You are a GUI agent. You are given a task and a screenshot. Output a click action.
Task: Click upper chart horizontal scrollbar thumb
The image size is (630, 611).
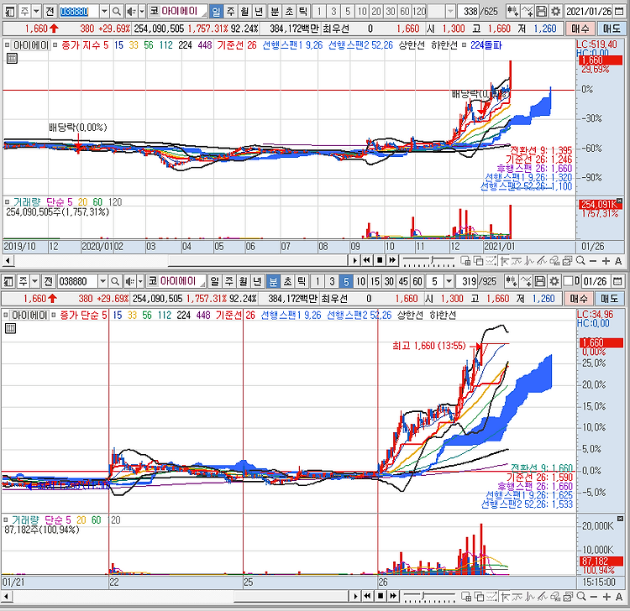258,261
